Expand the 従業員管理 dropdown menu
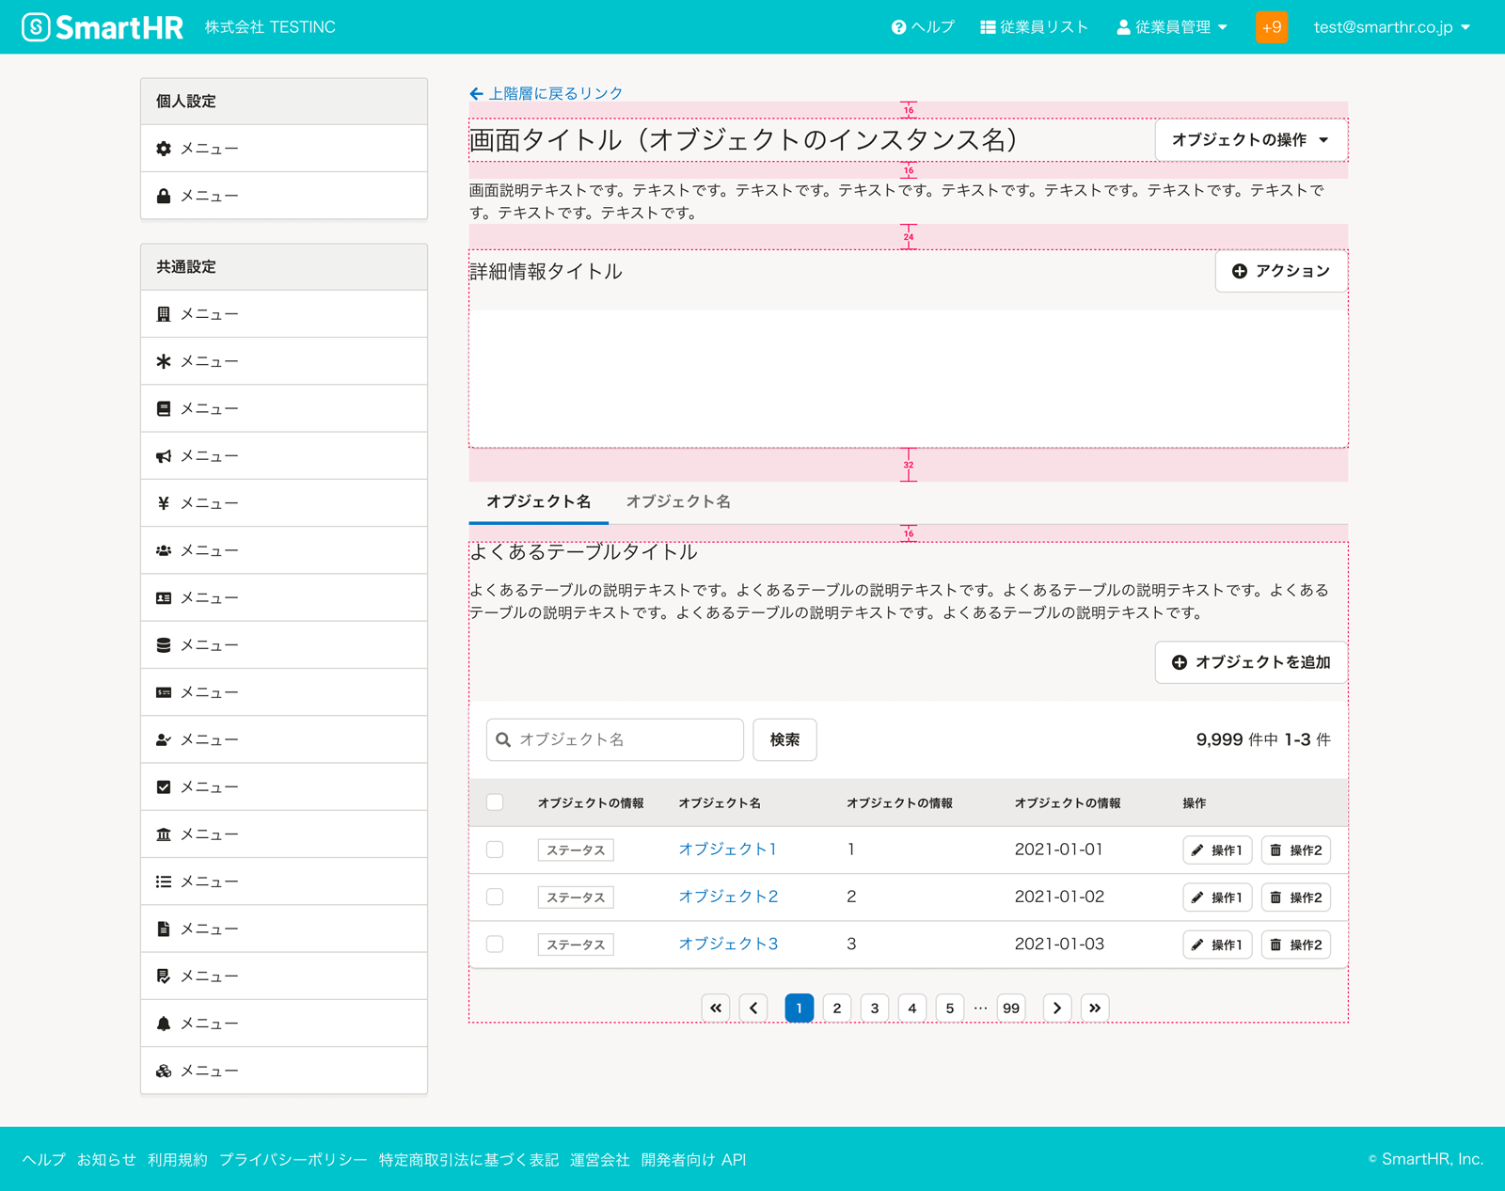The height and width of the screenshot is (1191, 1505). [x=1172, y=27]
